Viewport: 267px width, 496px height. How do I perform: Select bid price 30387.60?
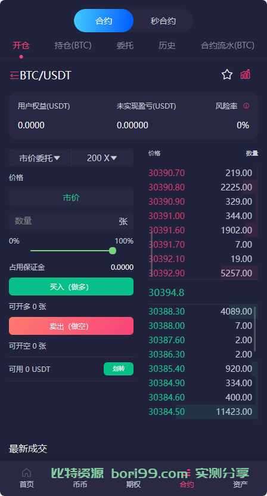pyautogui.click(x=166, y=340)
